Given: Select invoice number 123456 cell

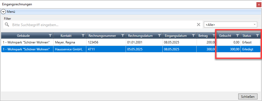Looking at the screenshot, I should pyautogui.click(x=106, y=42).
